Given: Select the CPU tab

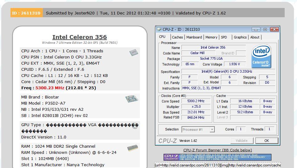Looking at the screenshot, I should click(162, 37).
